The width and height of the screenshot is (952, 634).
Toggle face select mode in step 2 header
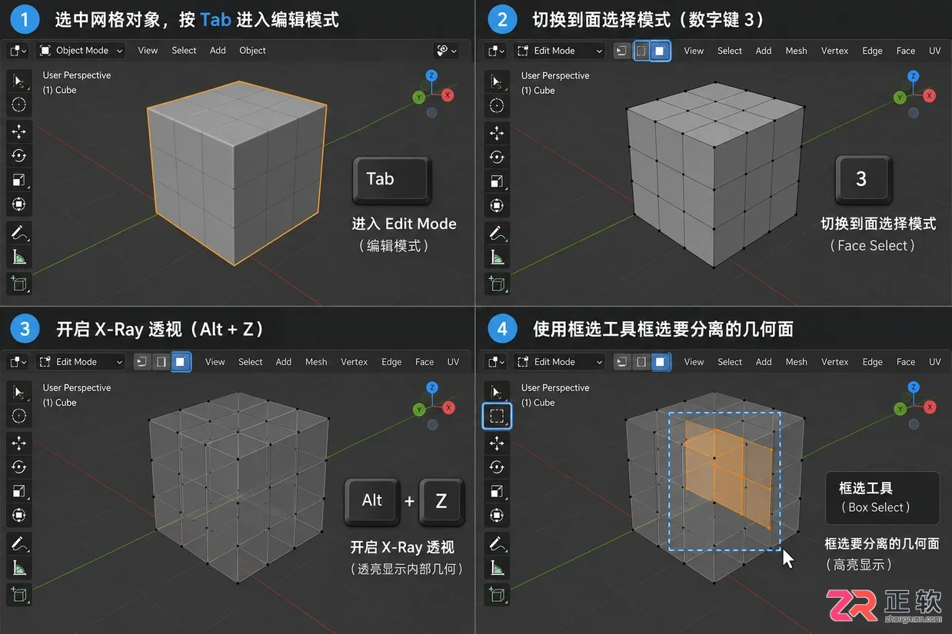point(660,51)
